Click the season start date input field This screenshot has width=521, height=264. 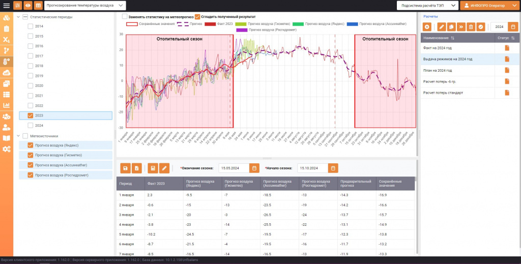(313, 168)
